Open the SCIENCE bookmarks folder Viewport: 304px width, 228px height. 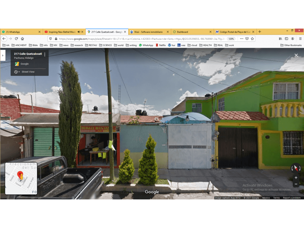click(106, 45)
